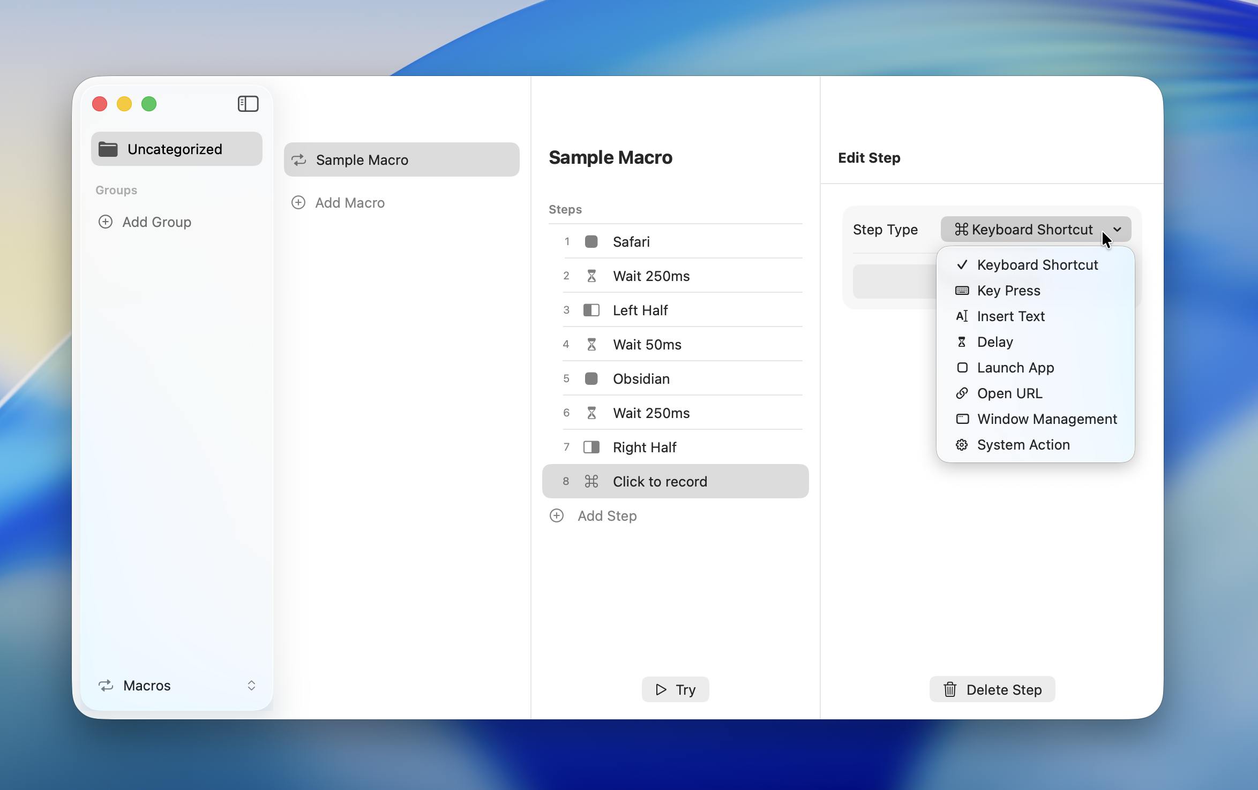Viewport: 1258px width, 790px height.
Task: Open the Step Type dropdown
Action: pos(1035,229)
